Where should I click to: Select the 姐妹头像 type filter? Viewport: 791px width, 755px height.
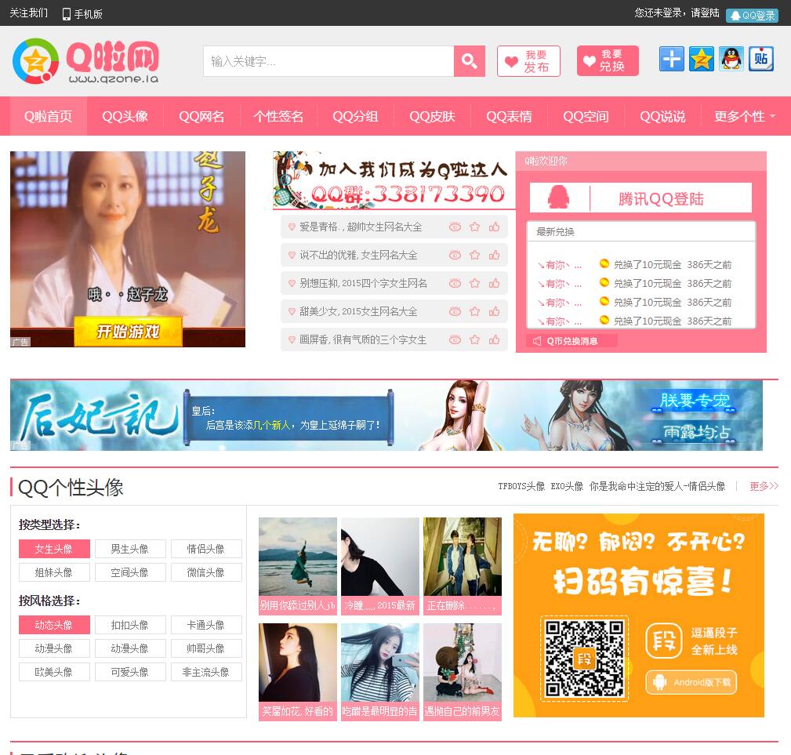point(54,572)
